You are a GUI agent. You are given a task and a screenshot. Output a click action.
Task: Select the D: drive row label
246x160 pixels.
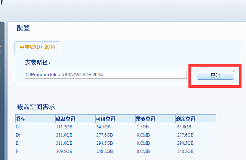[x=18, y=135]
